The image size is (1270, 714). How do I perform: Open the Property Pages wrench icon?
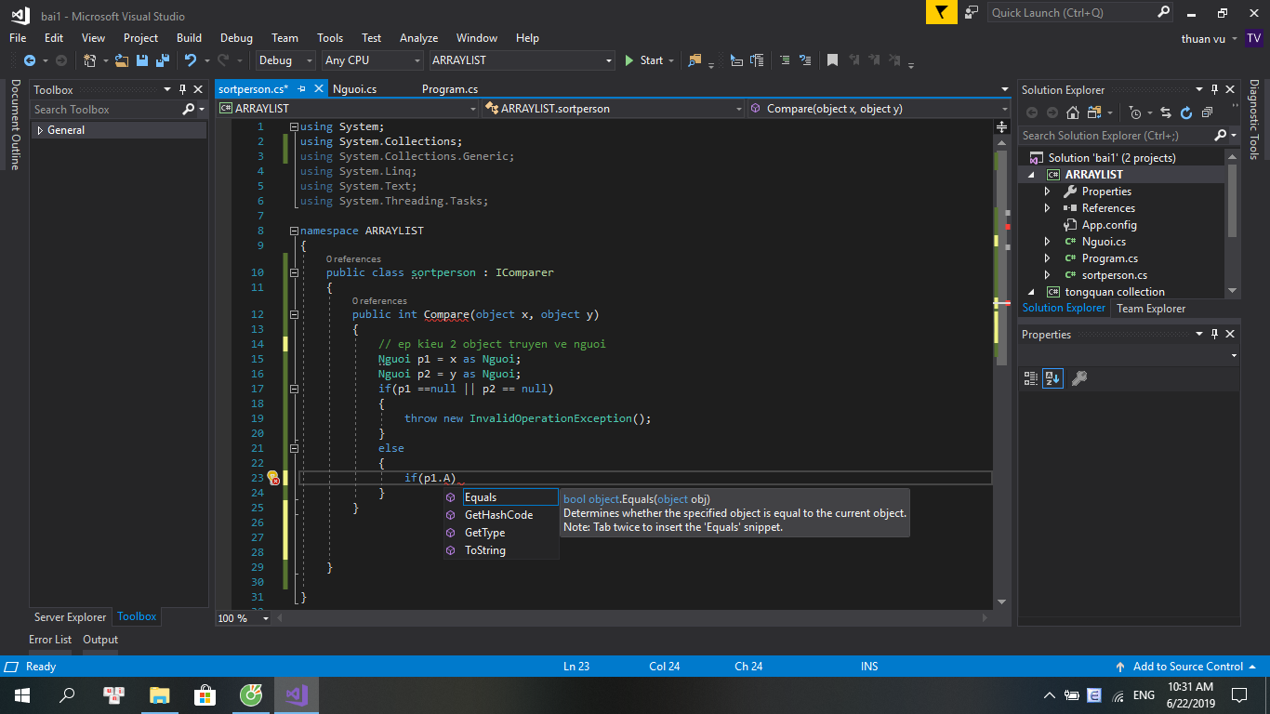point(1079,378)
